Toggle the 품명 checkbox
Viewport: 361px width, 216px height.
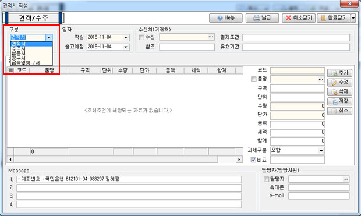(x=253, y=79)
